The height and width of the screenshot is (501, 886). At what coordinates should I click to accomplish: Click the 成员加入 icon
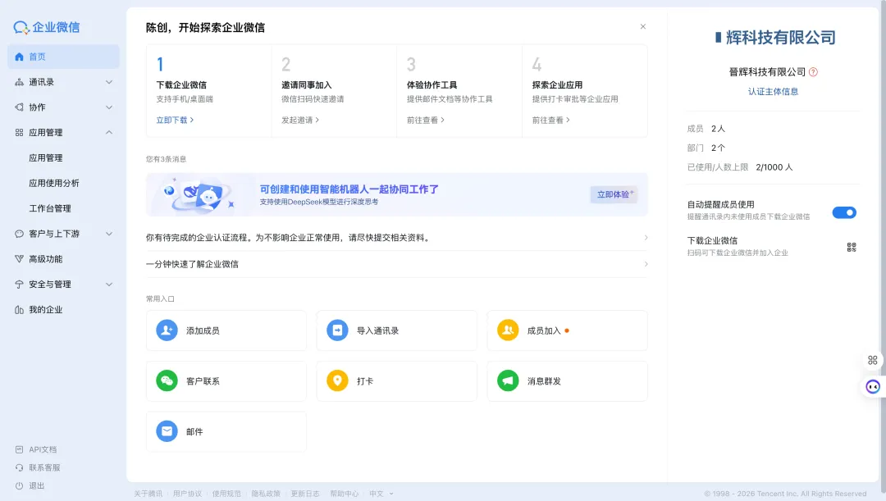(x=508, y=330)
